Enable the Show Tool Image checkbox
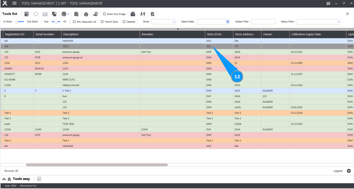Viewport: 354px width, 189px height. pyautogui.click(x=104, y=14)
